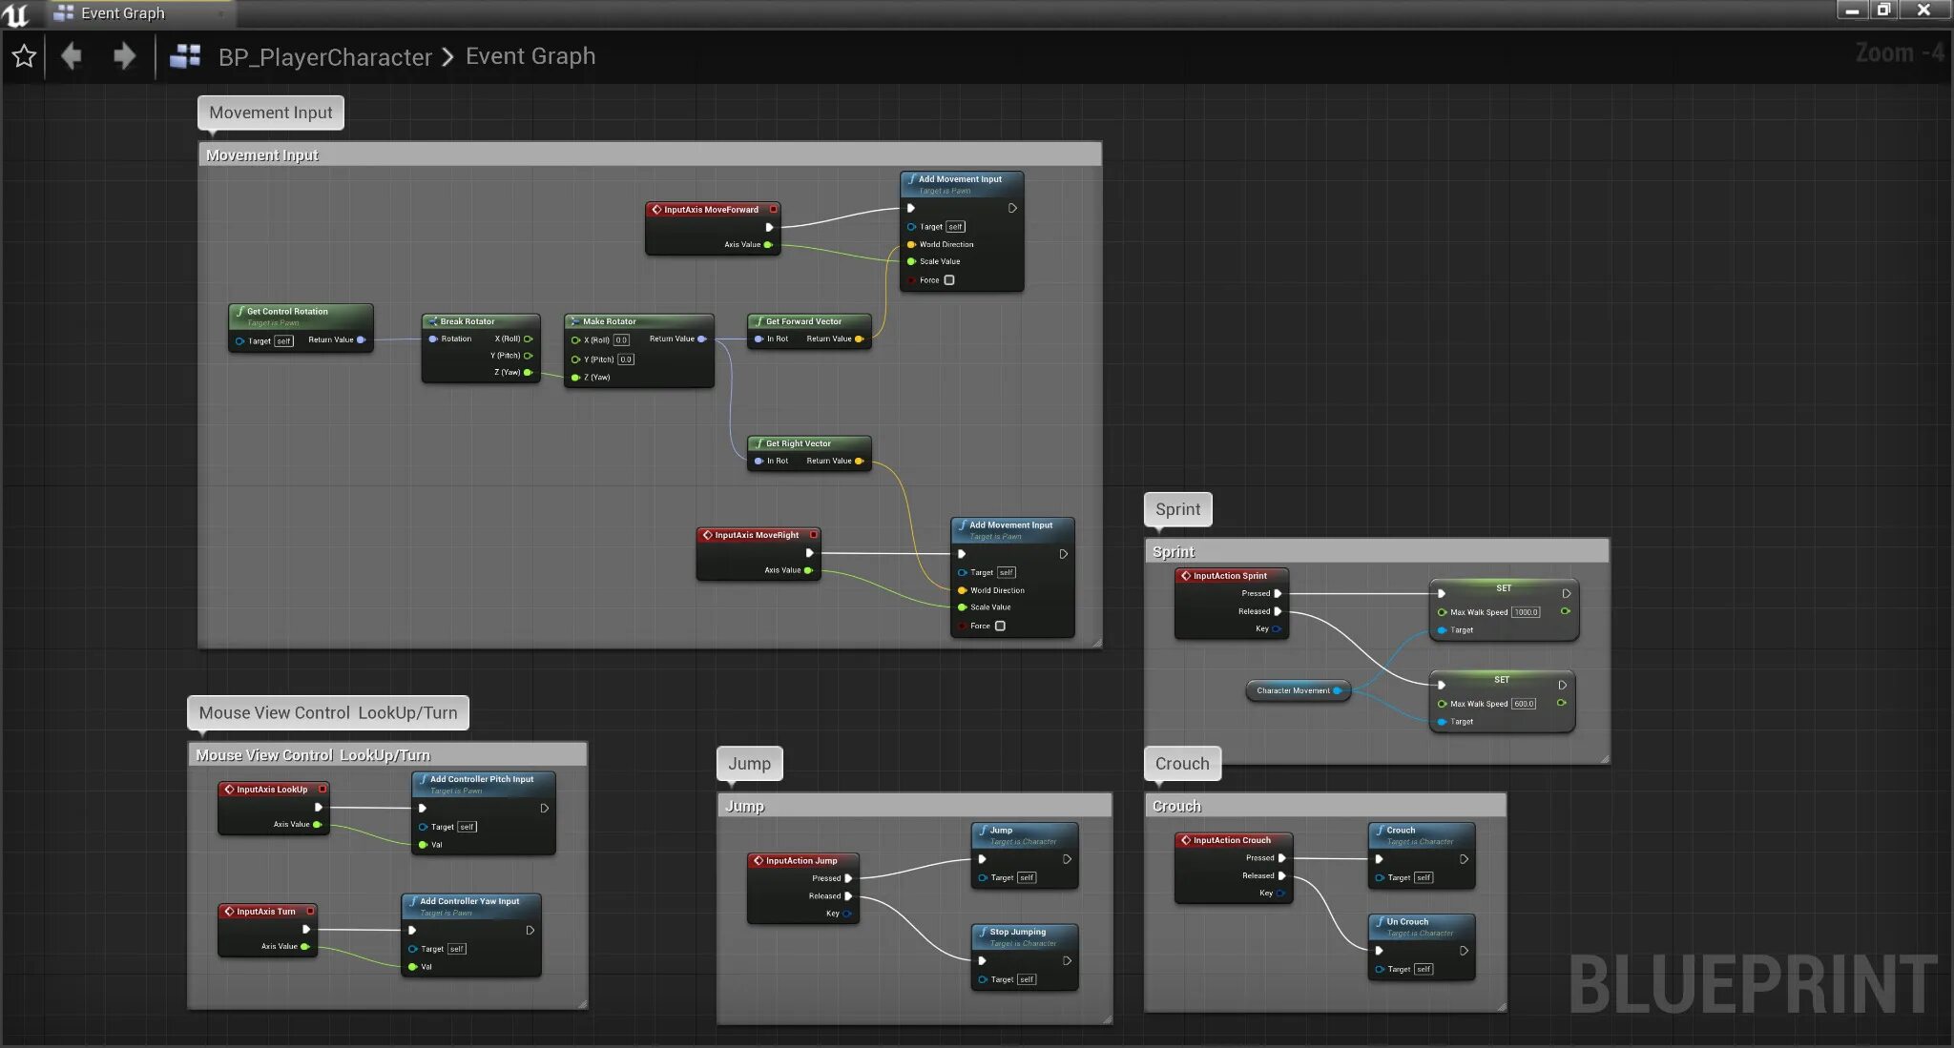Toggle Force checkbox on upper Add Movement Input

(x=949, y=280)
